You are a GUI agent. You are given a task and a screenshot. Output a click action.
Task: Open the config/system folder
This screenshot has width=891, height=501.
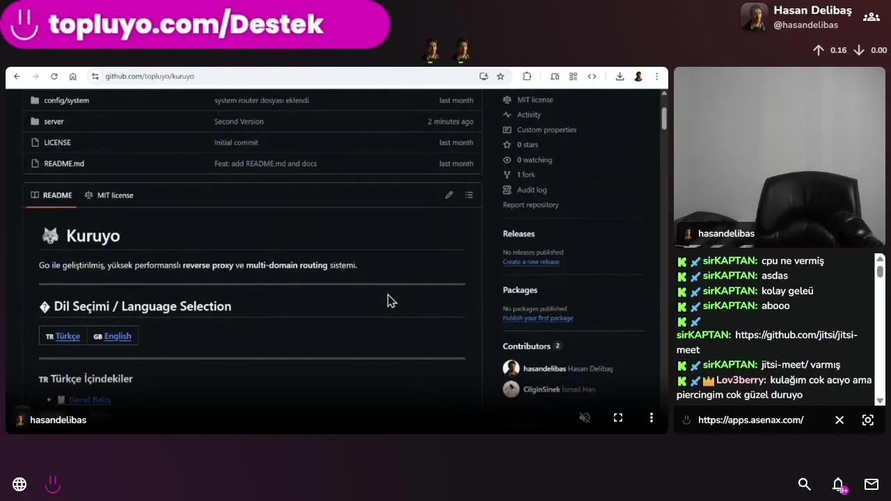(66, 100)
